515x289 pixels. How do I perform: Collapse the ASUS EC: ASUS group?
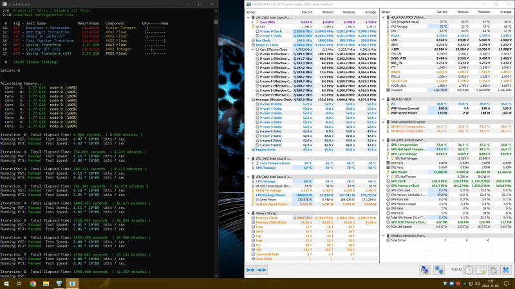click(x=383, y=100)
